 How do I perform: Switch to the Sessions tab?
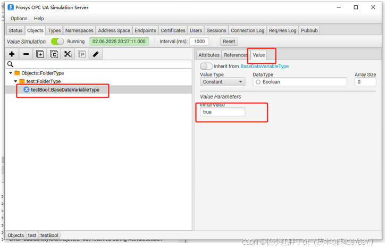[x=216, y=30]
